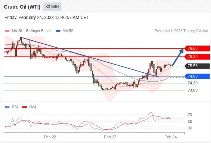
Task: Click the MA 20 + Bollinger Bands legend text
Action: [31, 31]
